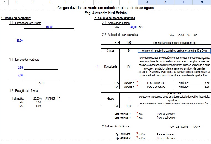This screenshot has height=144, width=211.
Task: Select '1 - Dados da geometria:' heading
Action: [x=16, y=18]
